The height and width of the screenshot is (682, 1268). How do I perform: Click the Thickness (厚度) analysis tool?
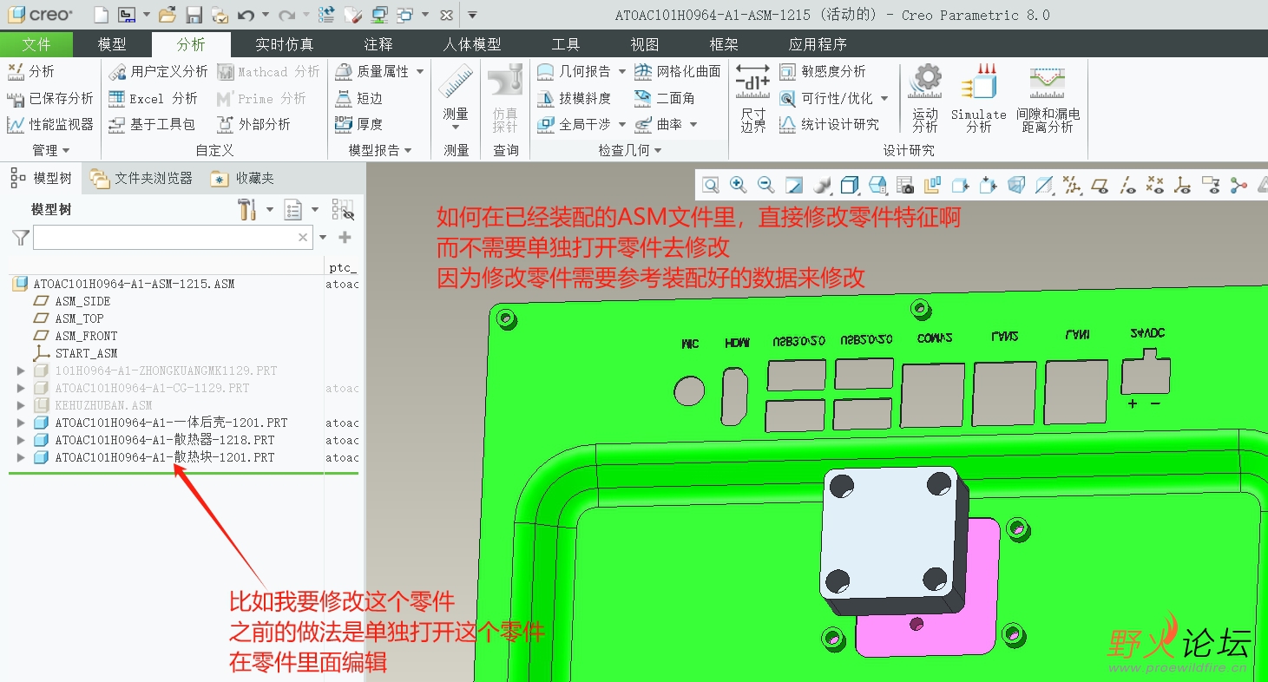click(x=358, y=124)
